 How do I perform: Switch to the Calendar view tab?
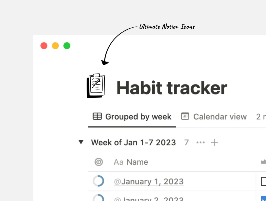pos(214,117)
